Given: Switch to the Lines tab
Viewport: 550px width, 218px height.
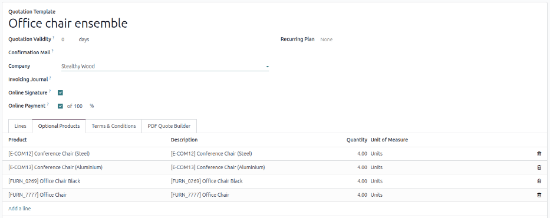Looking at the screenshot, I should (x=21, y=126).
